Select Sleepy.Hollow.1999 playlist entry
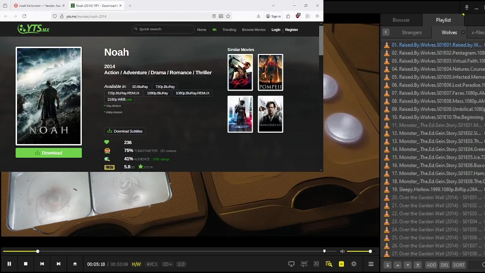 pyautogui.click(x=434, y=189)
